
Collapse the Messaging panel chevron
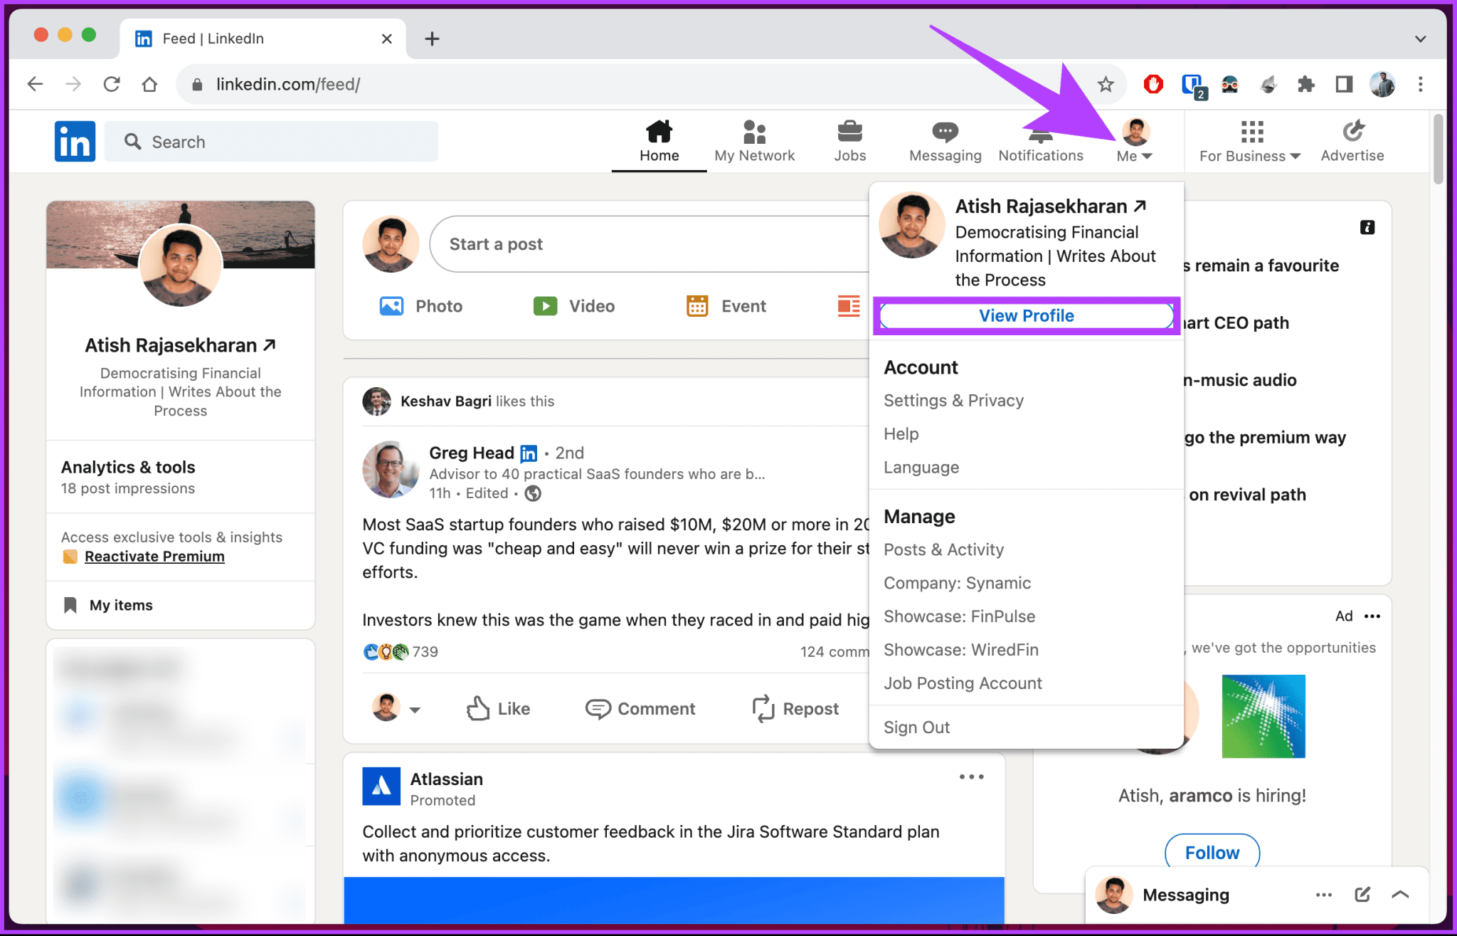pyautogui.click(x=1399, y=895)
